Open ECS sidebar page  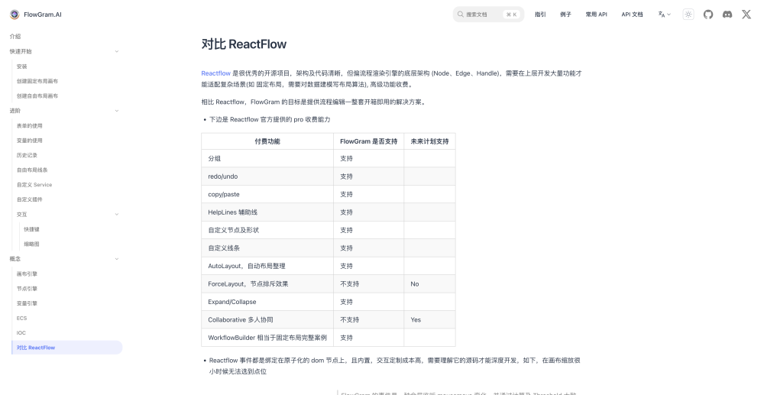22,318
